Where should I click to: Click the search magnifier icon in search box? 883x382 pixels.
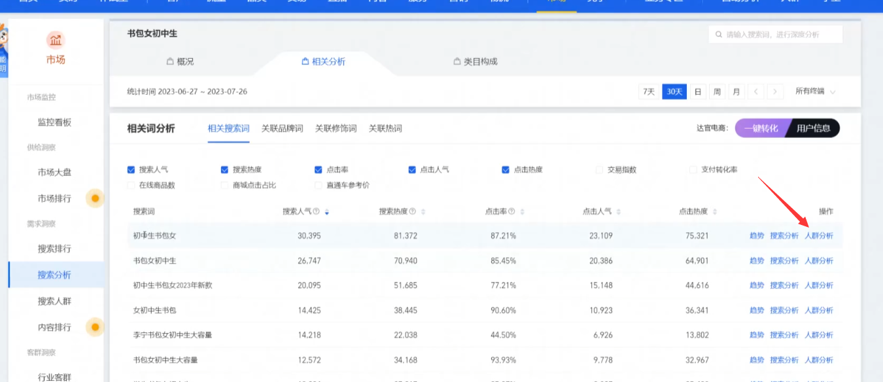(x=719, y=35)
